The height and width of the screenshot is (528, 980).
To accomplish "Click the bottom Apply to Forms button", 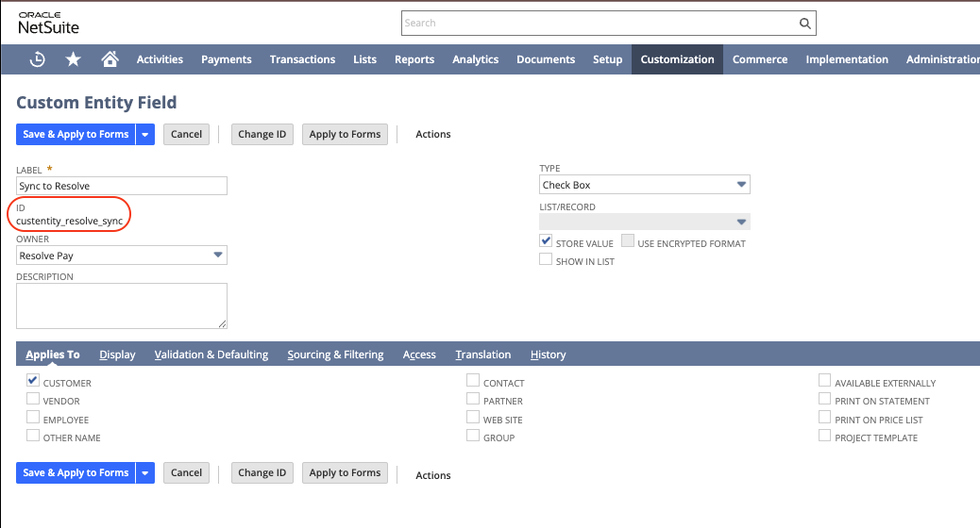I will [345, 473].
